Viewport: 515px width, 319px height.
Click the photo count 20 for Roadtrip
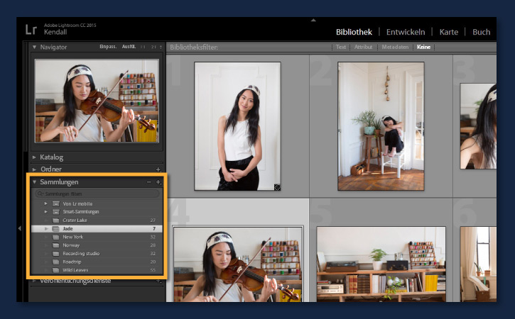153,262
